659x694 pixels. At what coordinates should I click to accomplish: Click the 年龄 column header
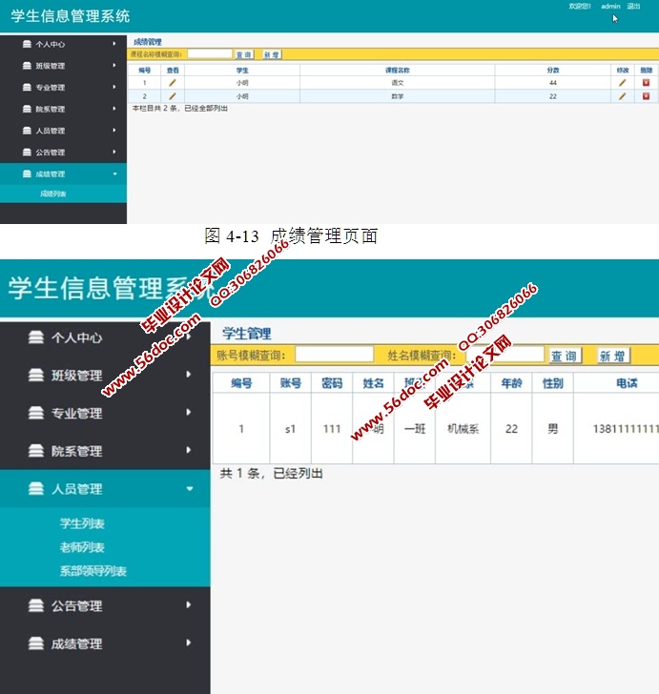(511, 383)
